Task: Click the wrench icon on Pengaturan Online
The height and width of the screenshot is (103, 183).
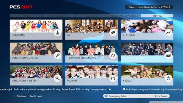Action: click(57, 56)
